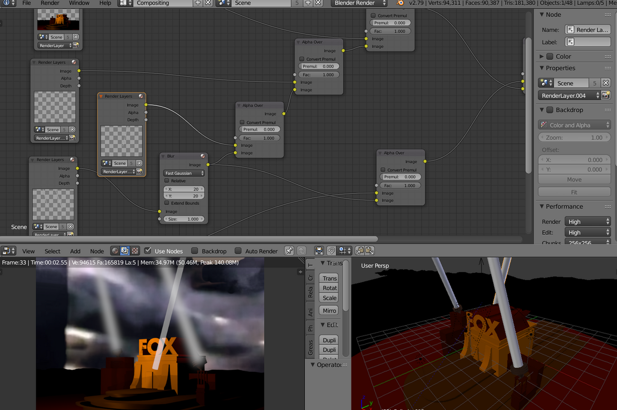Image resolution: width=617 pixels, height=410 pixels.
Task: Unlink the Scene in the Properties panel
Action: coord(606,83)
